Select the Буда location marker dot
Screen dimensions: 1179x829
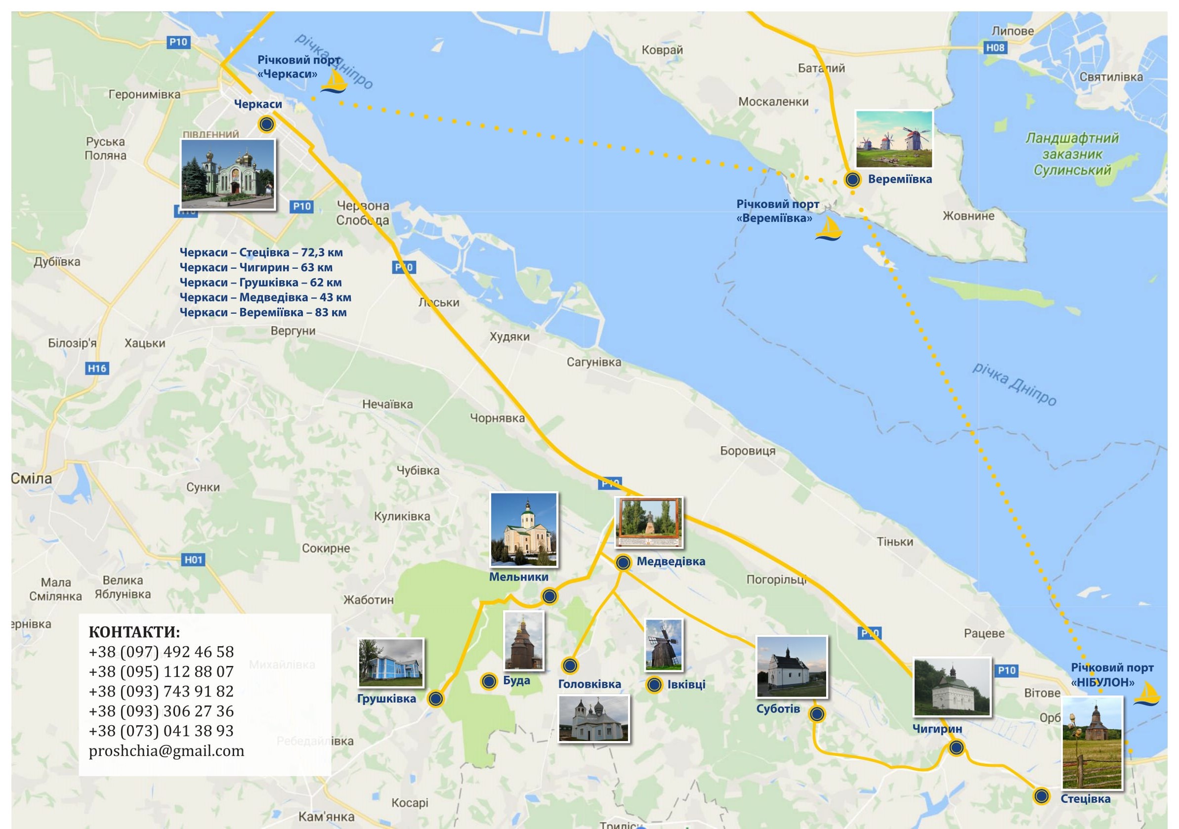(489, 682)
